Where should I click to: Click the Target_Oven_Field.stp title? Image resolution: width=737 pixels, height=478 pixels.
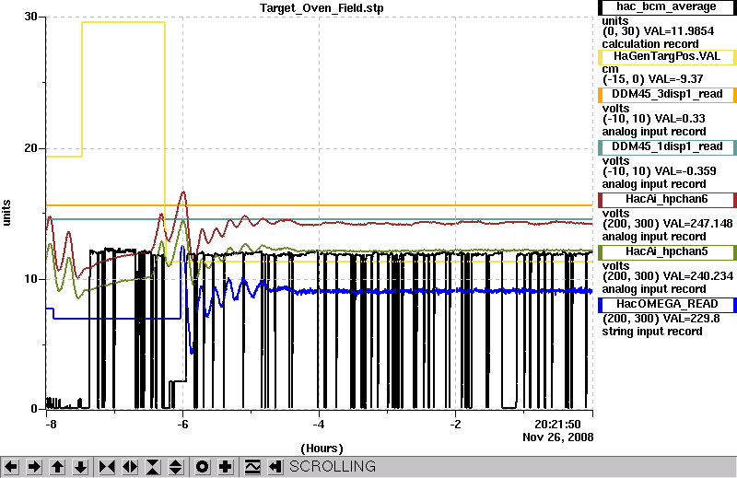pos(322,8)
